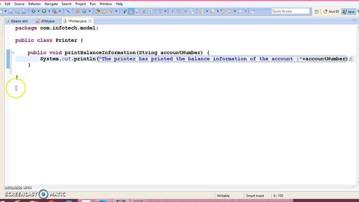Open the New Java Class dropdown arrow

89,11
